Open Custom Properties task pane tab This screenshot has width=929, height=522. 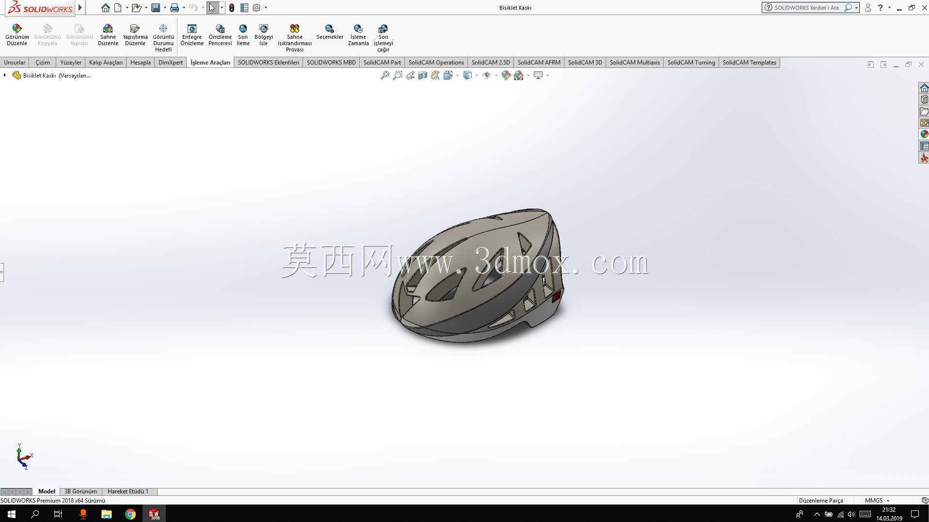point(924,146)
